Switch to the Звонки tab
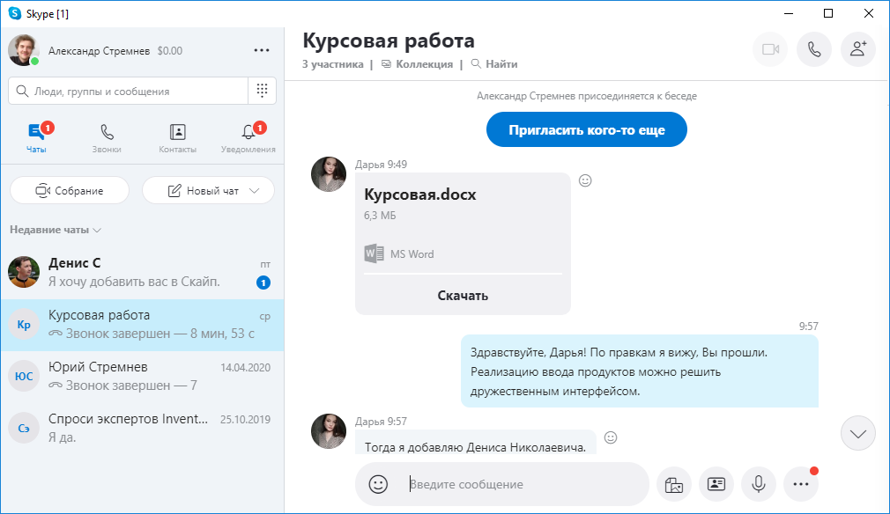The width and height of the screenshot is (890, 514). (107, 137)
